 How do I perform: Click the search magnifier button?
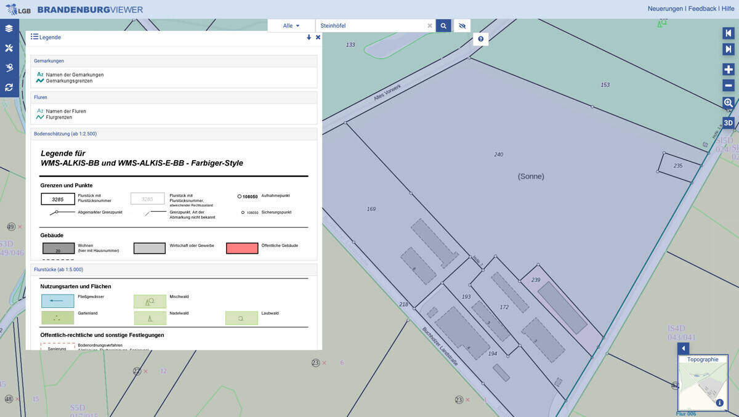(443, 26)
